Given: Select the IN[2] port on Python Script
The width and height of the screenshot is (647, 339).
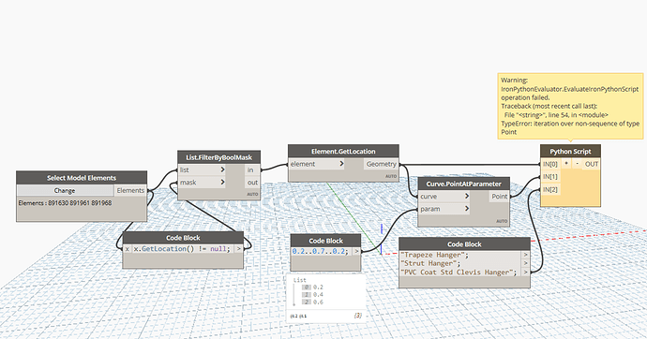Looking at the screenshot, I should tap(550, 189).
